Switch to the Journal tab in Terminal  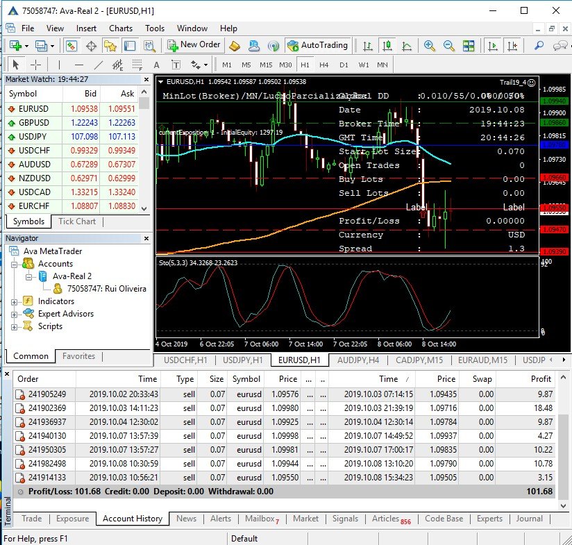(x=530, y=519)
